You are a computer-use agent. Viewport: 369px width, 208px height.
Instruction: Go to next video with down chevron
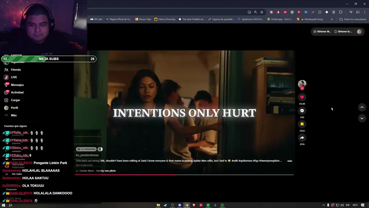[362, 118]
